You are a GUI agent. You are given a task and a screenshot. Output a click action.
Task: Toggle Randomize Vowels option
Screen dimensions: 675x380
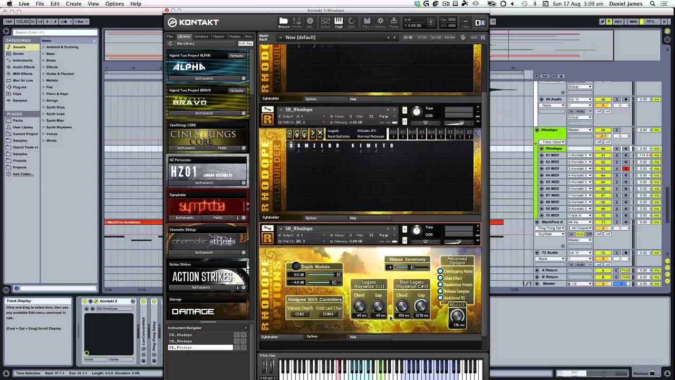pyautogui.click(x=440, y=285)
